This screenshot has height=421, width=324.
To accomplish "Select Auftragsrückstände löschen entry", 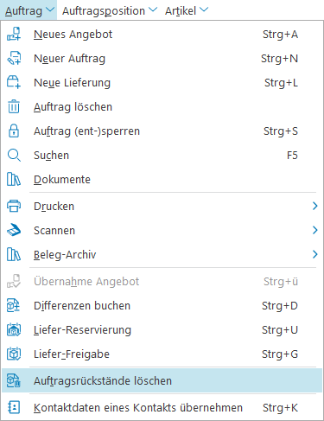I will click(162, 380).
